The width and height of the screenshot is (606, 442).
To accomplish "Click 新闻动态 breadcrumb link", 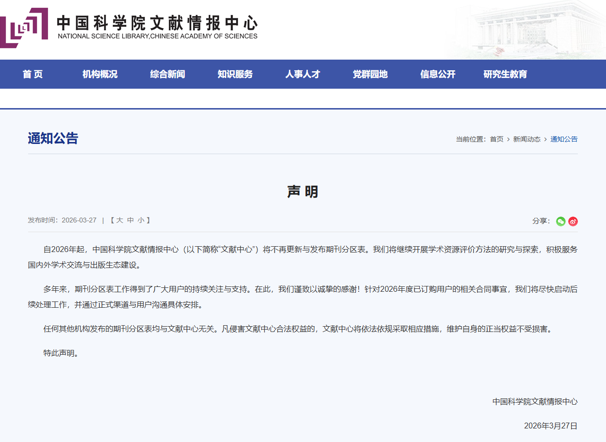I will pos(526,139).
